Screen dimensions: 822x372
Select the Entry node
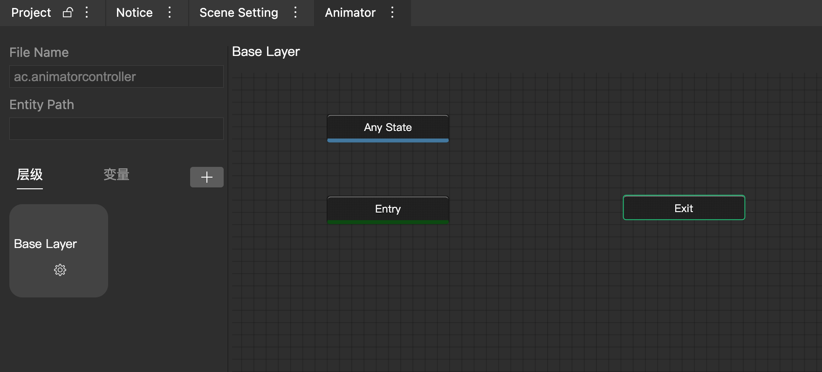click(x=388, y=210)
